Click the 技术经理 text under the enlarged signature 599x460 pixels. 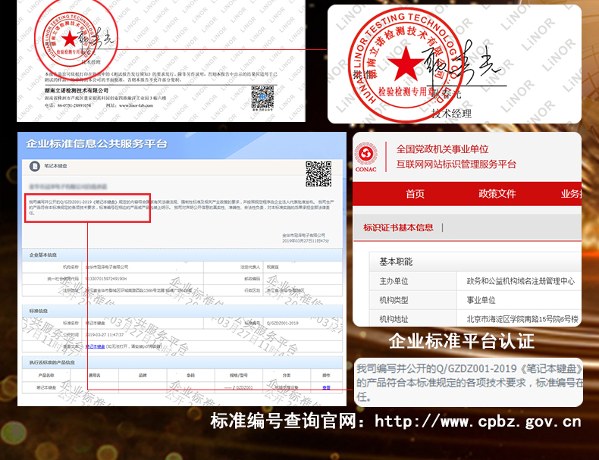(x=452, y=114)
